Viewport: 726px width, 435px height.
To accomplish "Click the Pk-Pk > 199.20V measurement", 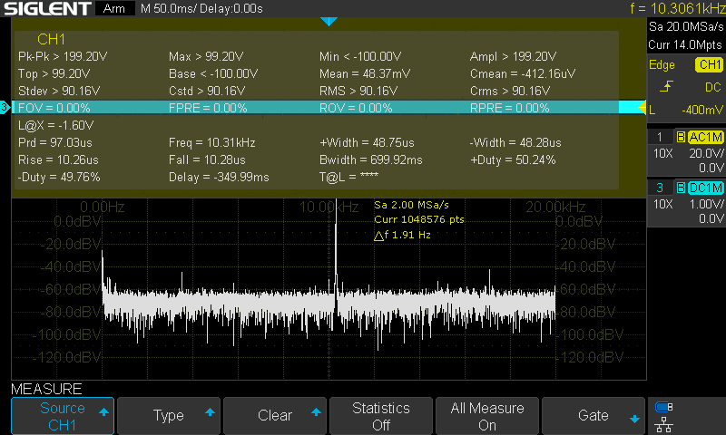I will coord(63,56).
